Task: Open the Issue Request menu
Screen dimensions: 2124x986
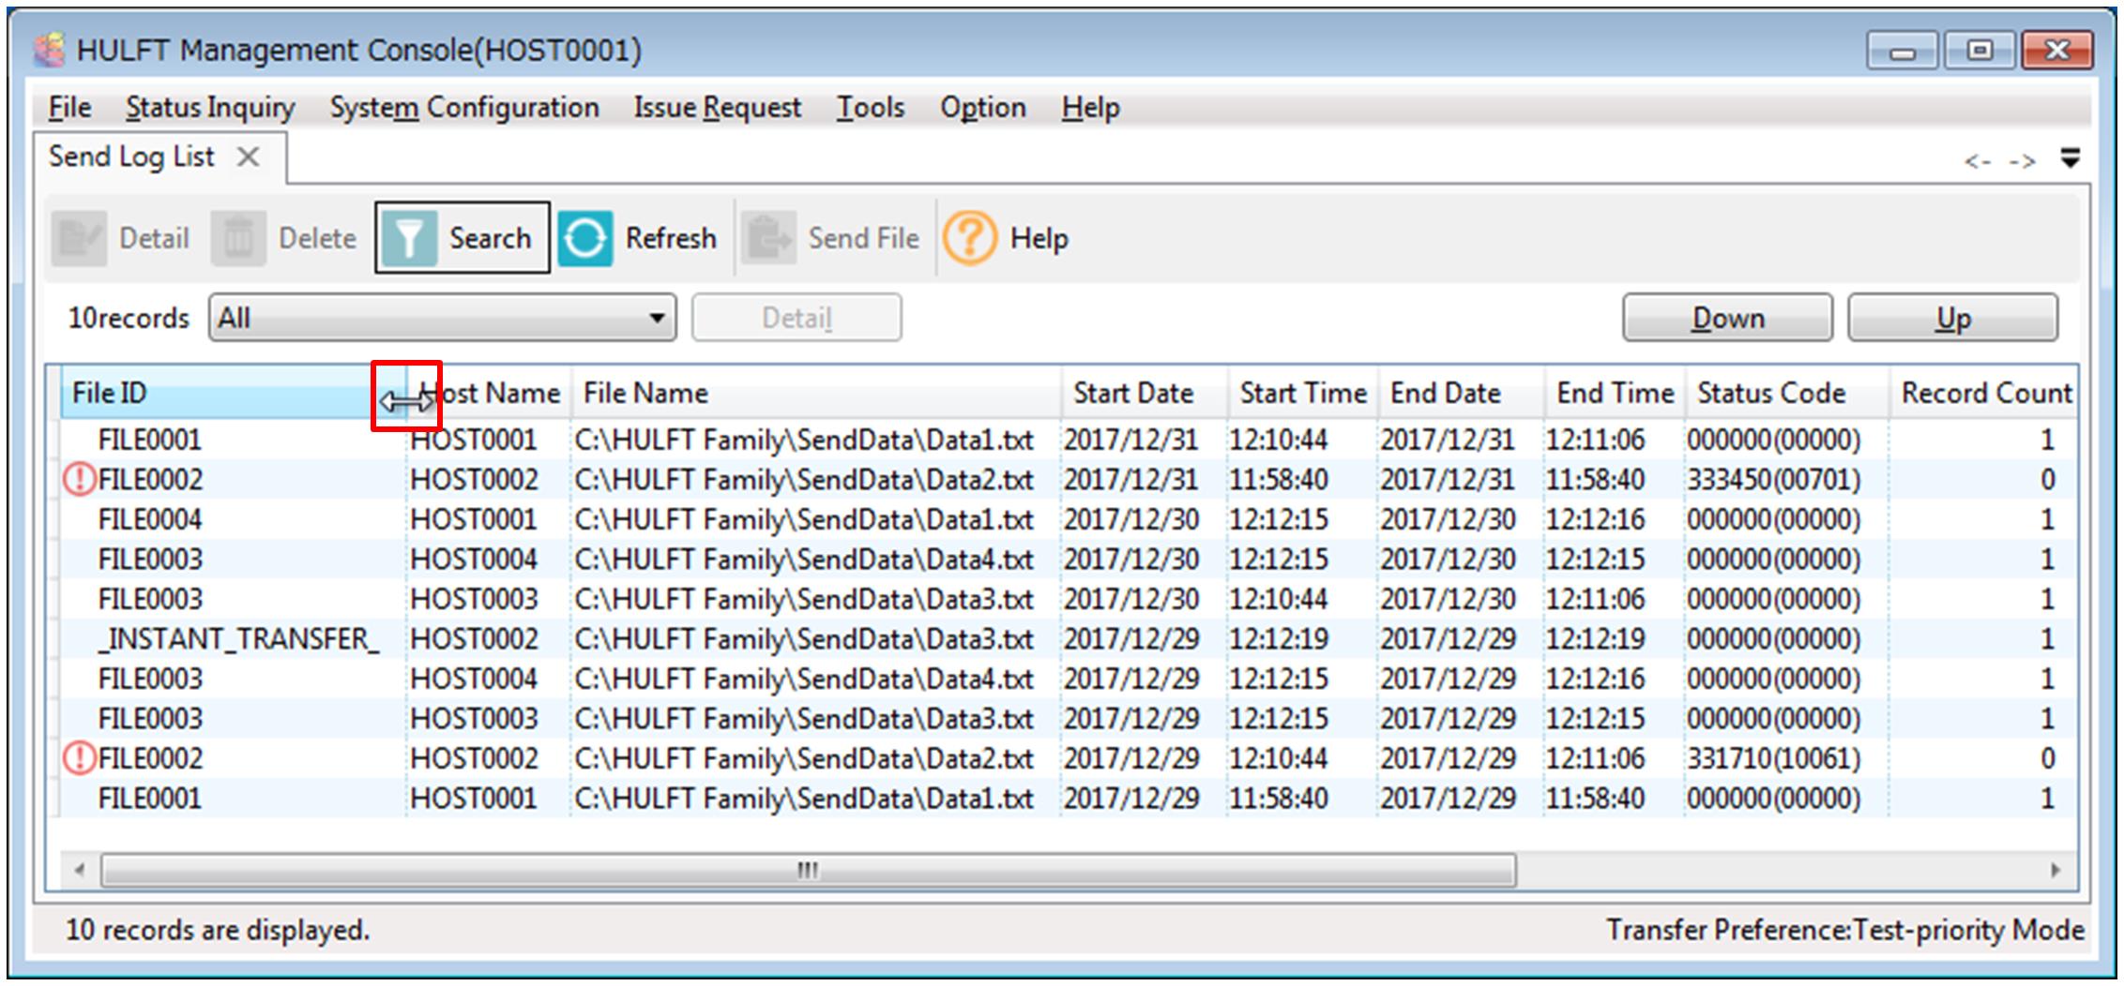Action: (x=718, y=108)
